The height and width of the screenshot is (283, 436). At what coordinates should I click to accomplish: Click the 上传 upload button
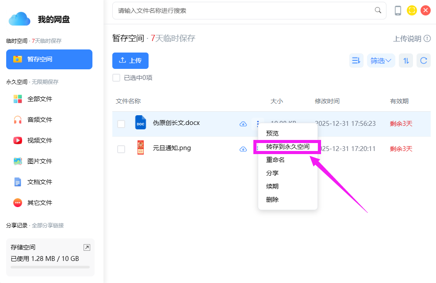pos(130,60)
